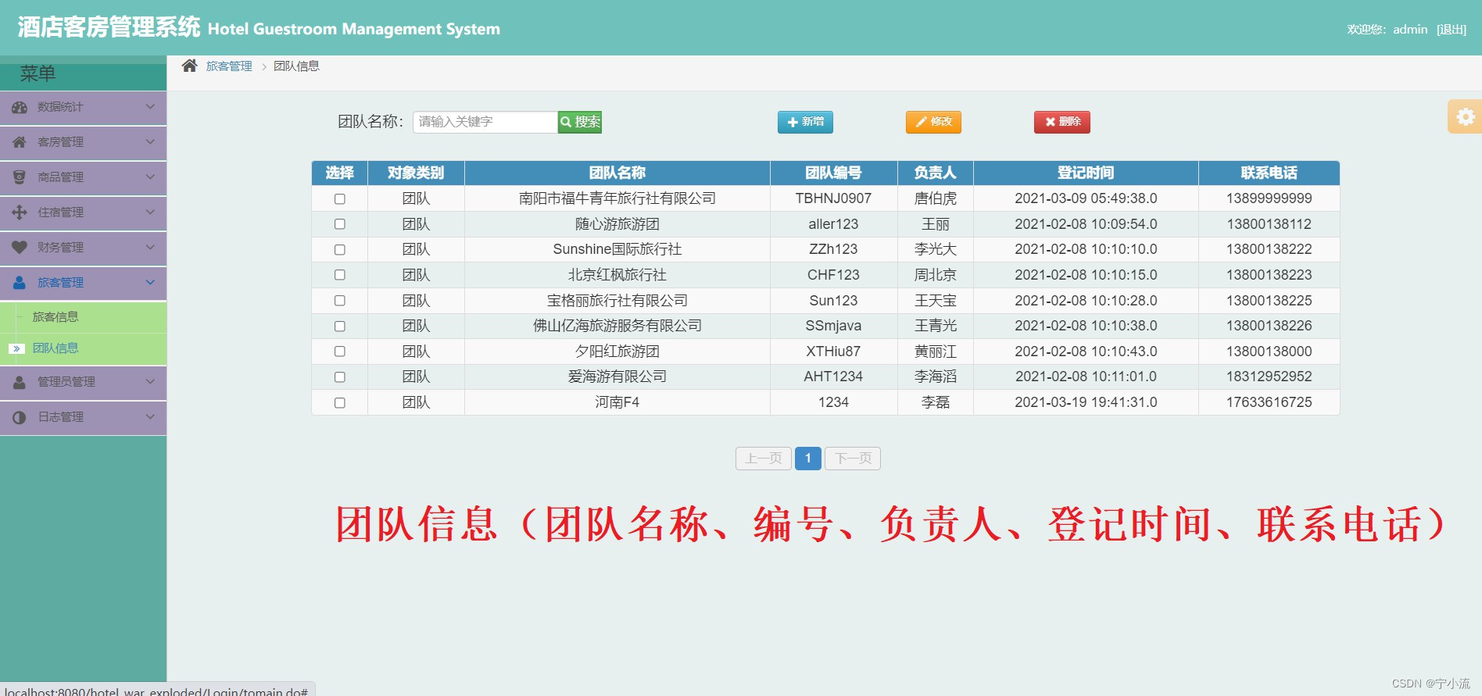
Task: Click the user icon beside 旅客管理
Action: click(x=20, y=283)
